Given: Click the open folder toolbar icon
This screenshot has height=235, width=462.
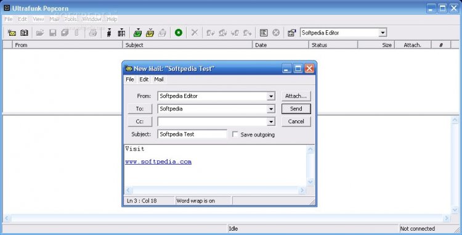Looking at the screenshot, I should 40,33.
